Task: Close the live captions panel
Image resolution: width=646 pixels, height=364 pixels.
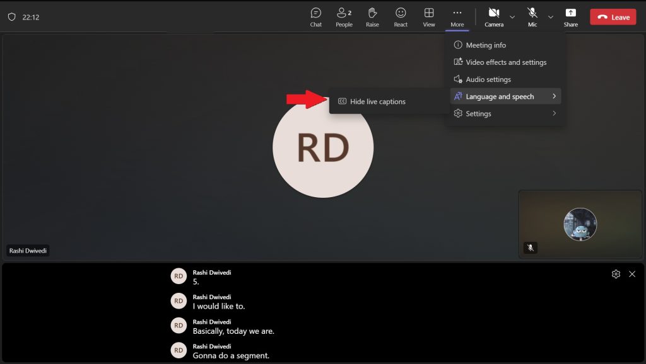Action: click(632, 274)
